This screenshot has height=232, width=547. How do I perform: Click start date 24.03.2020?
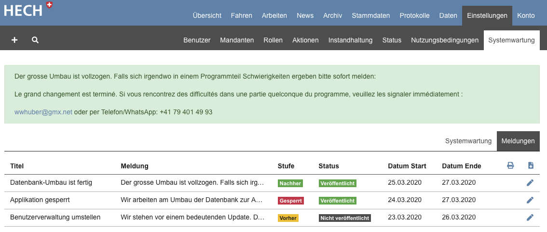405,200
